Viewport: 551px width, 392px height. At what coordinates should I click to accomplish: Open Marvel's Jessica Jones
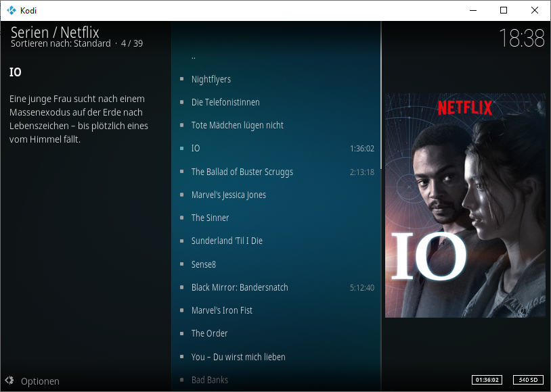276,195
